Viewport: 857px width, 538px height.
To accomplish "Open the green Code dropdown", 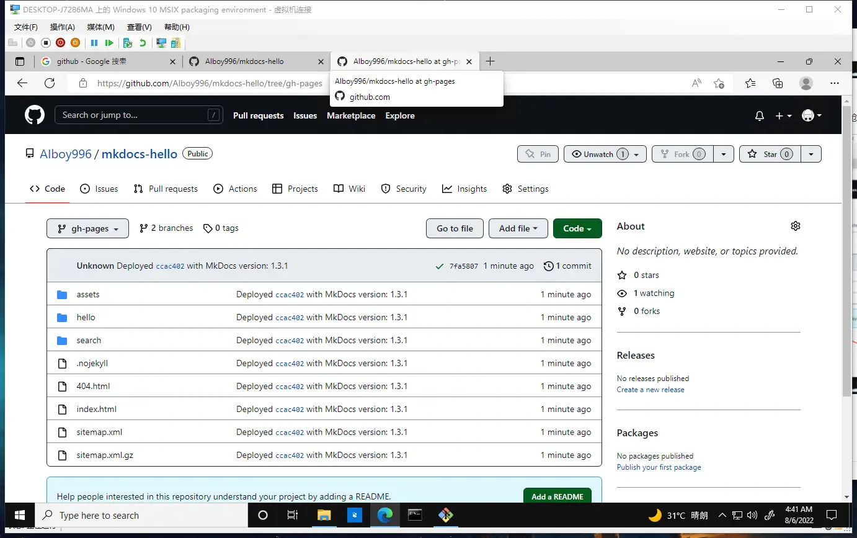I will pyautogui.click(x=577, y=228).
